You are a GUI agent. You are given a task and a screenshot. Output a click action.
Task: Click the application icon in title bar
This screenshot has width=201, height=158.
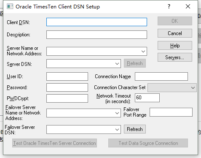(10, 7)
